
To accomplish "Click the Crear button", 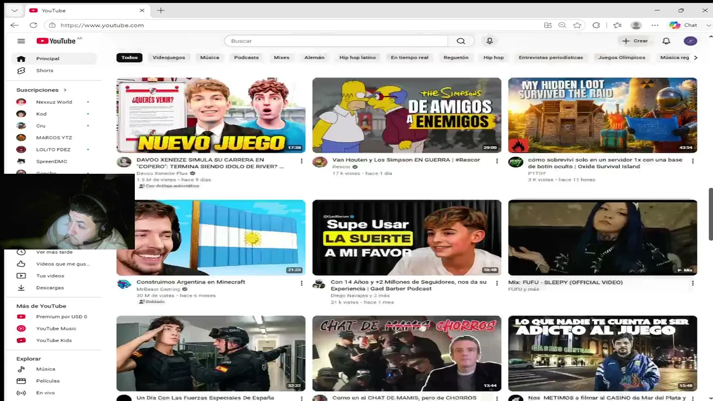I will pyautogui.click(x=635, y=41).
